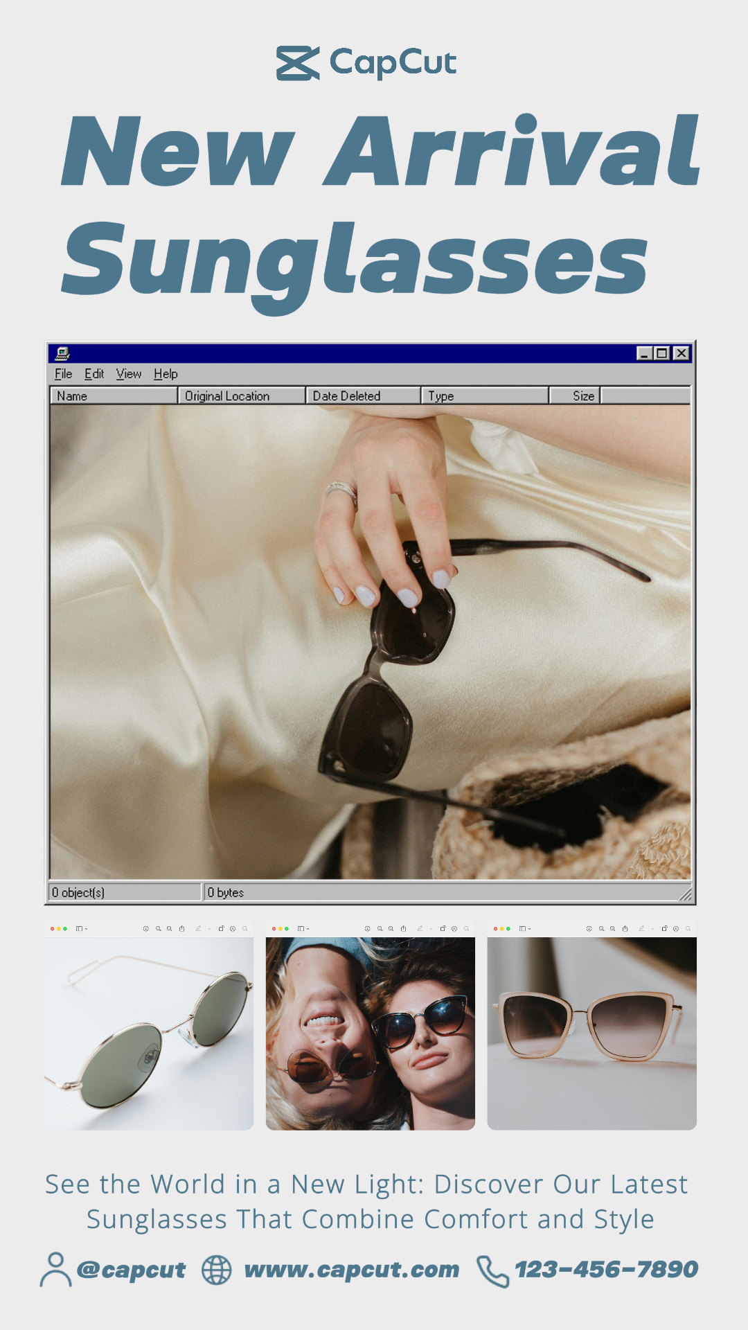
Task: Click search icon in cat-eye sunglasses window
Action: [688, 929]
